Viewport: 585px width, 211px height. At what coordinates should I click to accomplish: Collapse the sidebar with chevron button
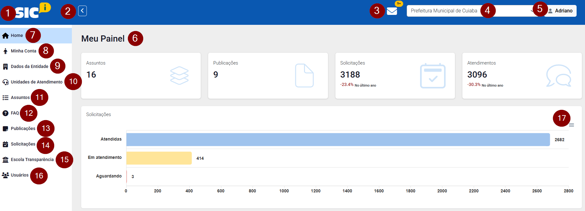(82, 11)
